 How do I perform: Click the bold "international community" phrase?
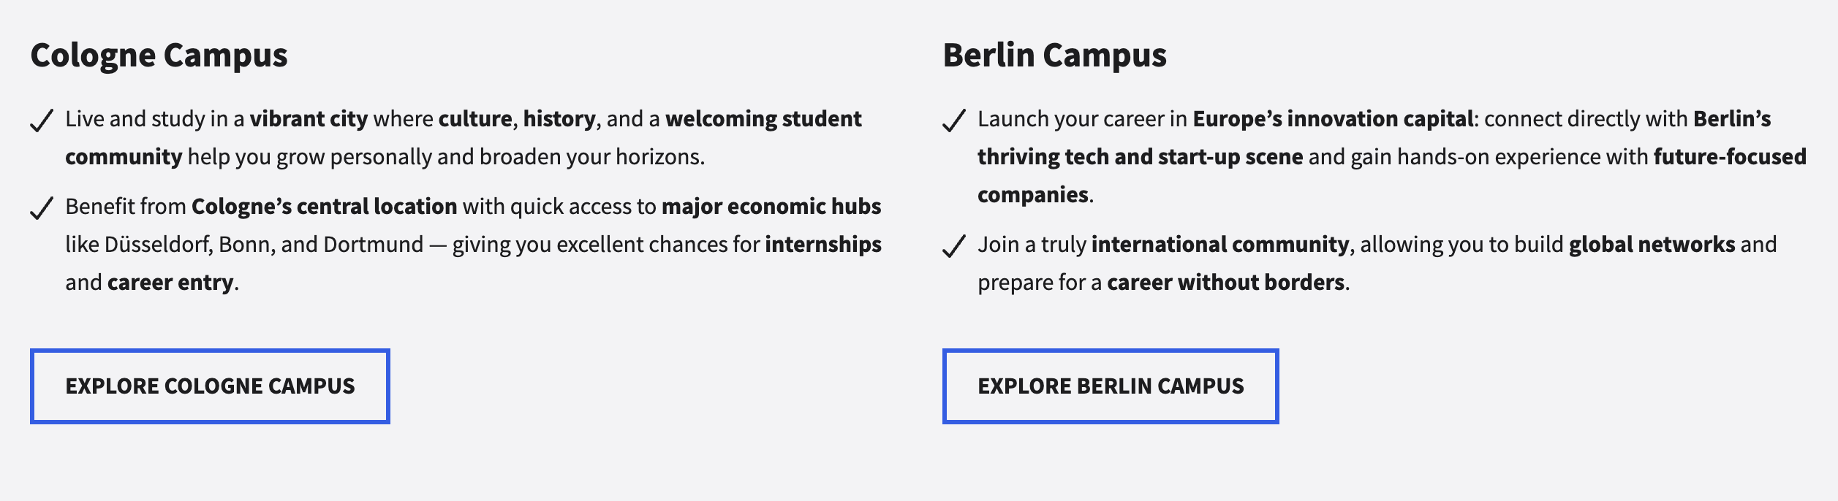(1219, 245)
